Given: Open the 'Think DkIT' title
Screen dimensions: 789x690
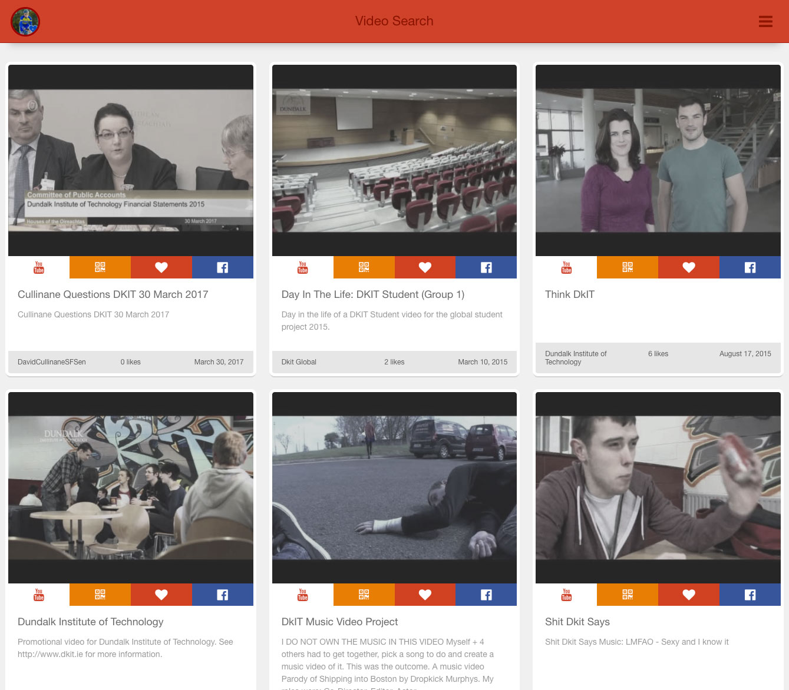Looking at the screenshot, I should (x=570, y=294).
